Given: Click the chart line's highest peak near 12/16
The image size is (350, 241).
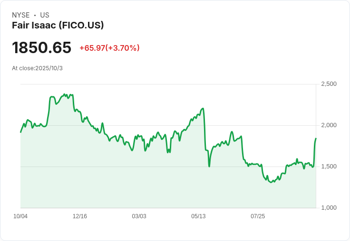Looking at the screenshot, I should click(66, 94).
